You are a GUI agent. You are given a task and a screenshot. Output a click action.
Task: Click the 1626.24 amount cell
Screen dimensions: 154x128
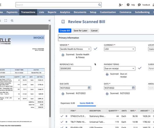click(146, 116)
